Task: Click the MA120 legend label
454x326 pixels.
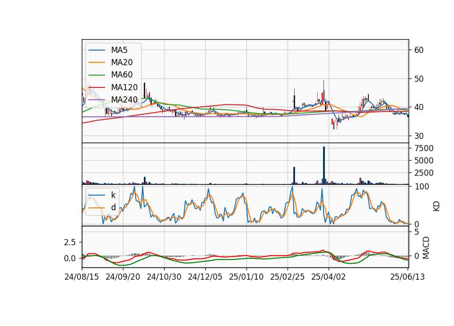Action: click(124, 87)
